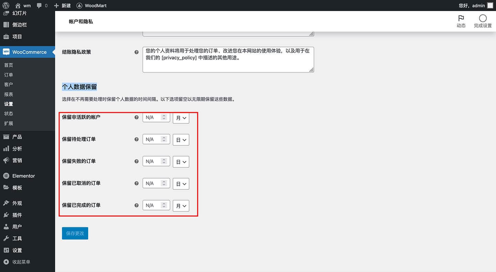Viewport: 496px width, 272px height.
Task: Click the 外观 paintbrush icon
Action: click(6, 203)
